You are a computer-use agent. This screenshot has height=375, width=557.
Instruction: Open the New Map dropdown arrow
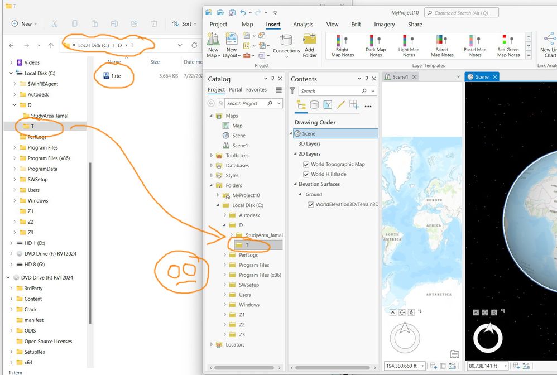click(x=218, y=56)
